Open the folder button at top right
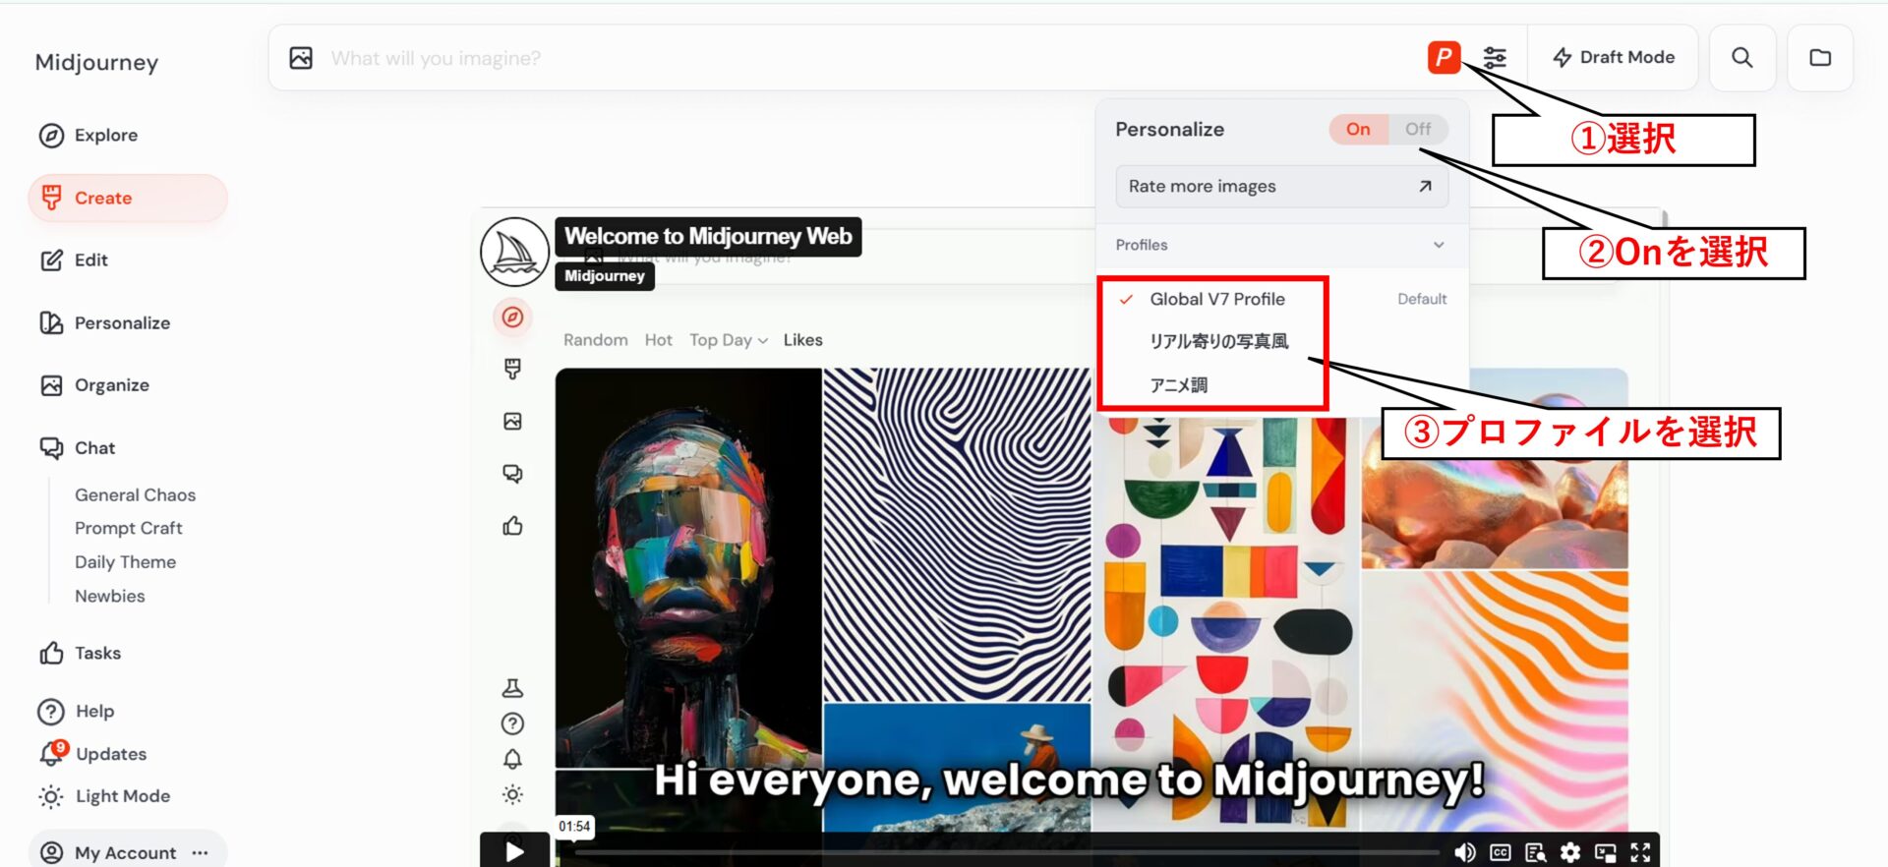The height and width of the screenshot is (867, 1888). [x=1820, y=57]
